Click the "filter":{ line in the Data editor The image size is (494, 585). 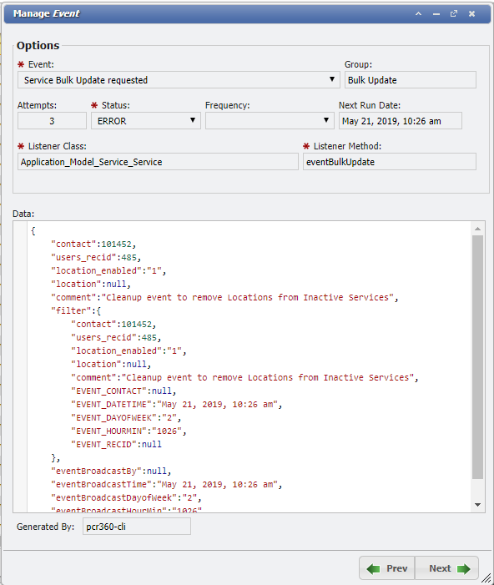[76, 310]
